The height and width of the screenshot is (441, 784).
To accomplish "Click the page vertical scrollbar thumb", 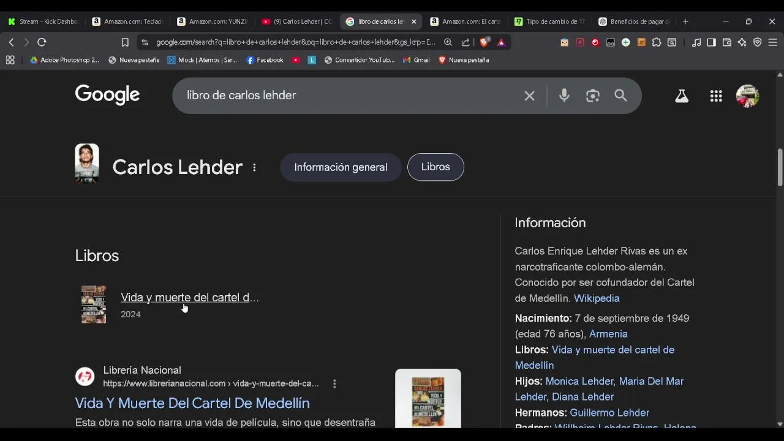I will [780, 167].
